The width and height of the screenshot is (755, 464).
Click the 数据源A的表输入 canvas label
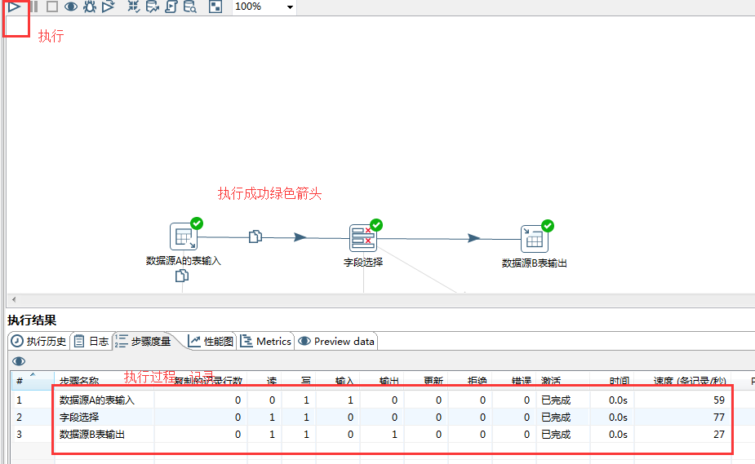click(x=184, y=261)
